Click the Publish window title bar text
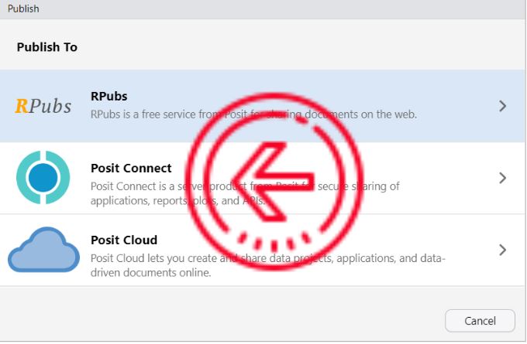This screenshot has width=527, height=344. [x=23, y=9]
